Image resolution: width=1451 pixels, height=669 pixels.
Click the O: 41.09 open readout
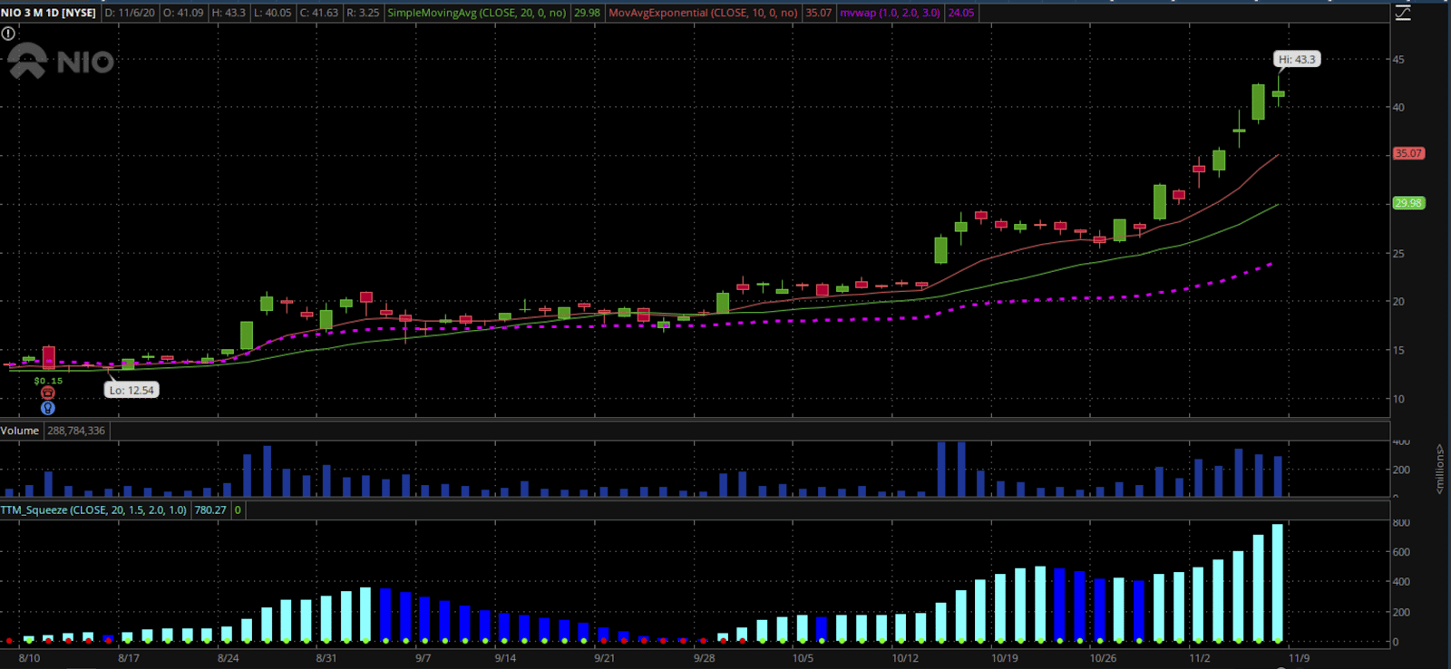click(183, 13)
